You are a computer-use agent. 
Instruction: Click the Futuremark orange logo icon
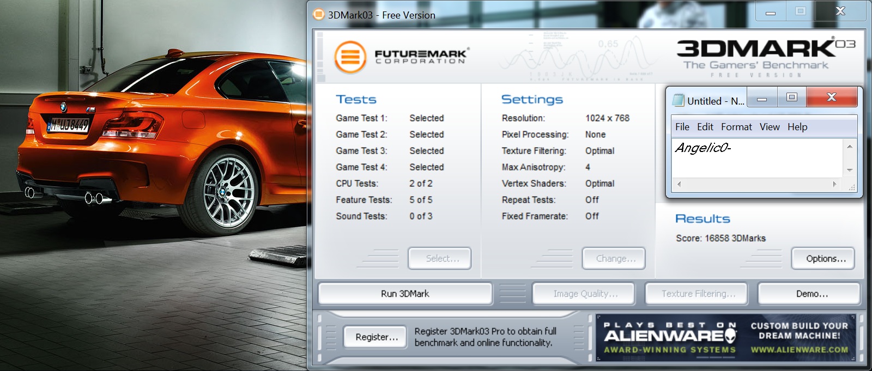(x=350, y=57)
